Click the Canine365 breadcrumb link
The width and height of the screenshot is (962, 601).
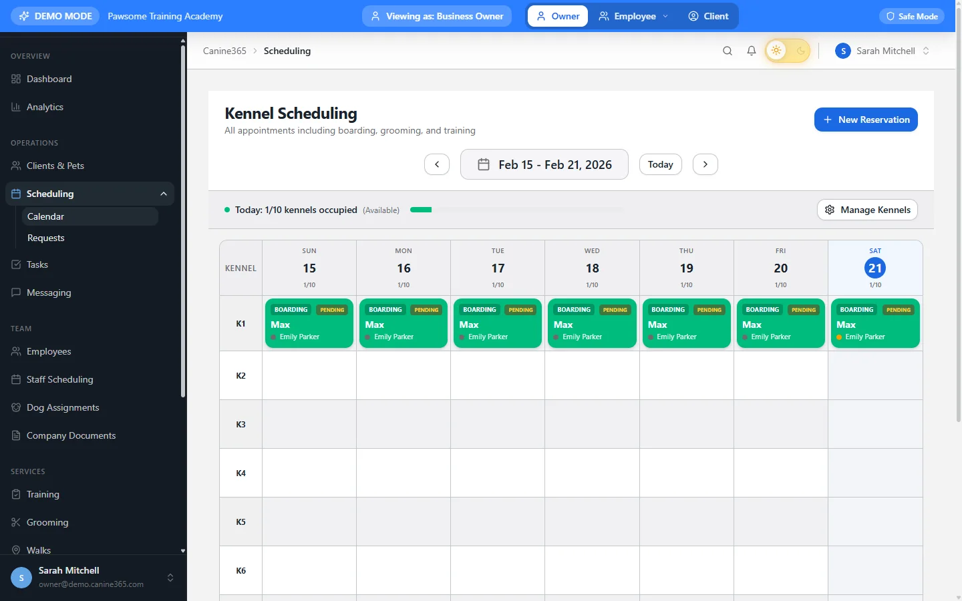[x=224, y=51]
